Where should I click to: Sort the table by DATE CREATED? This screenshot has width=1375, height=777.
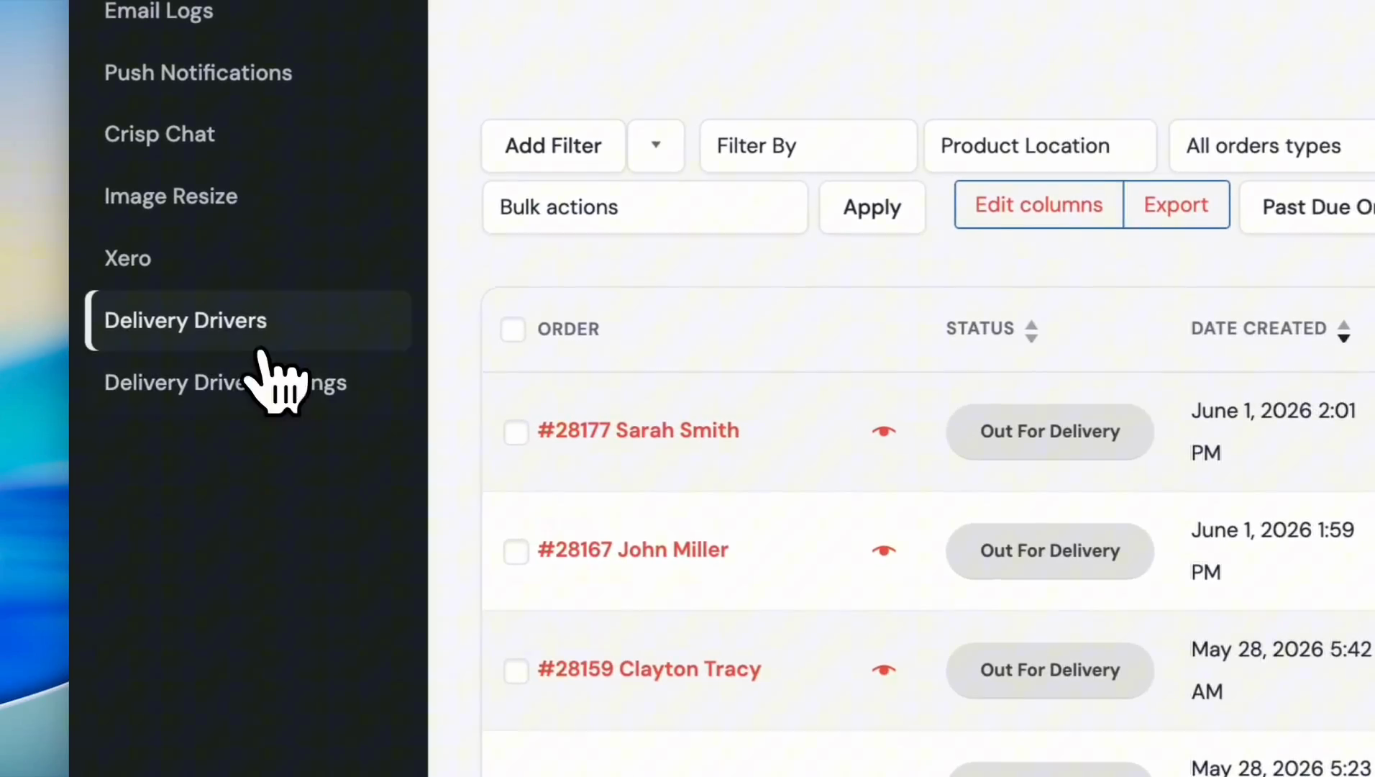(1271, 330)
